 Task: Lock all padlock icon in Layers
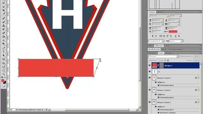[168, 60]
